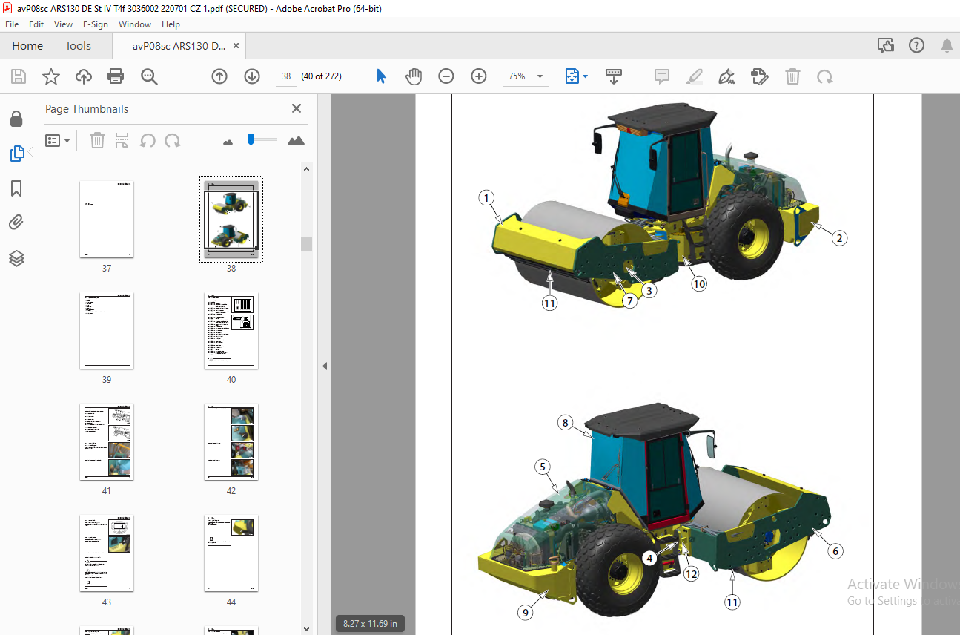The height and width of the screenshot is (635, 960).
Task: Open the Layers panel in the sidebar
Action: (x=16, y=258)
